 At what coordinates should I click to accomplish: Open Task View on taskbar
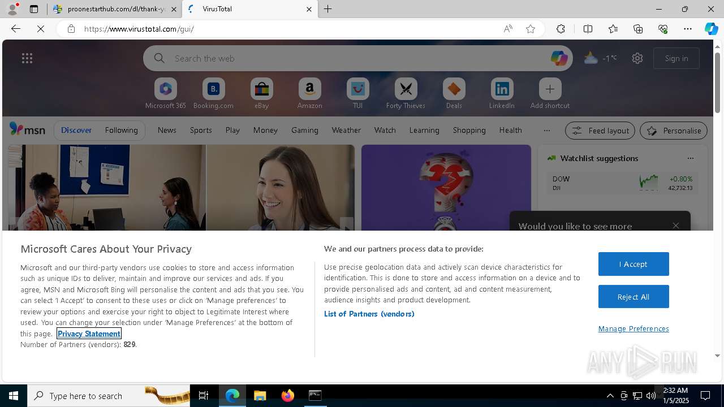(204, 395)
